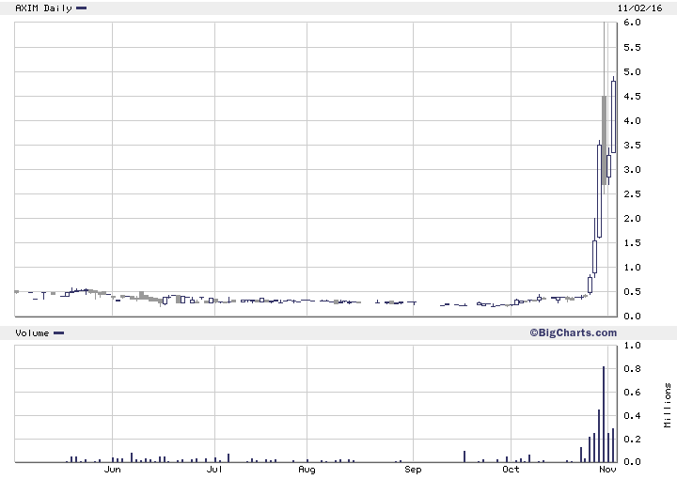
Task: Click the 3.5 price axis value
Action: point(632,146)
